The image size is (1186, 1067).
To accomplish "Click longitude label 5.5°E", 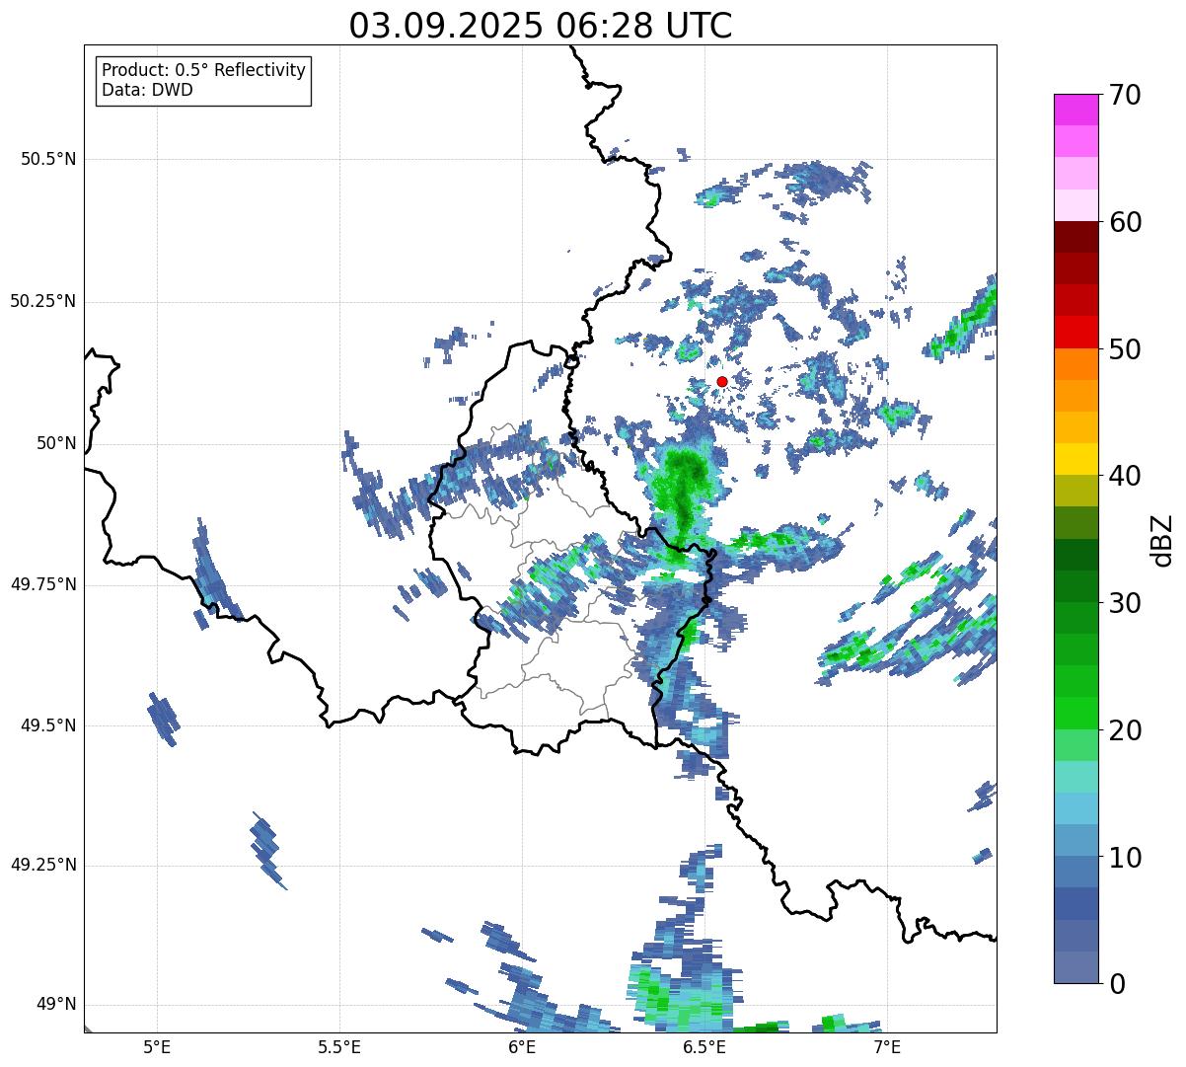I will [339, 1046].
